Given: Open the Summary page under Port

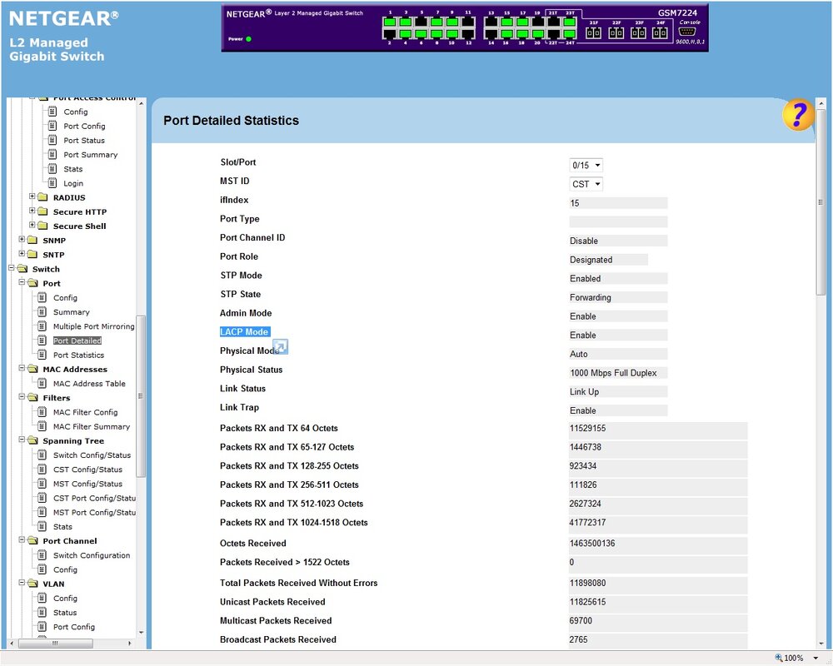Looking at the screenshot, I should point(71,312).
